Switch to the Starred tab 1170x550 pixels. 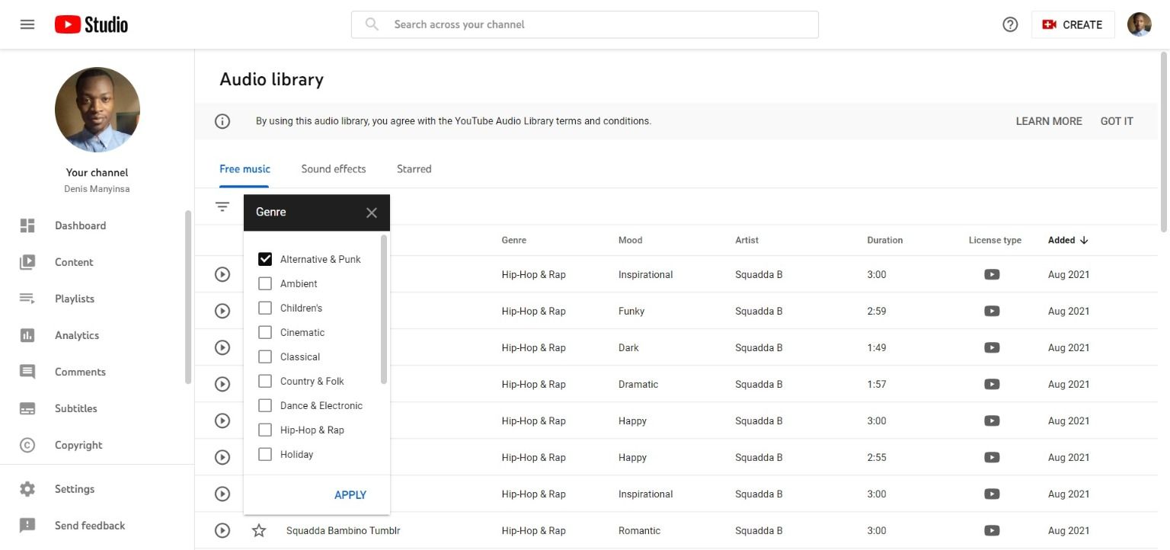point(414,169)
